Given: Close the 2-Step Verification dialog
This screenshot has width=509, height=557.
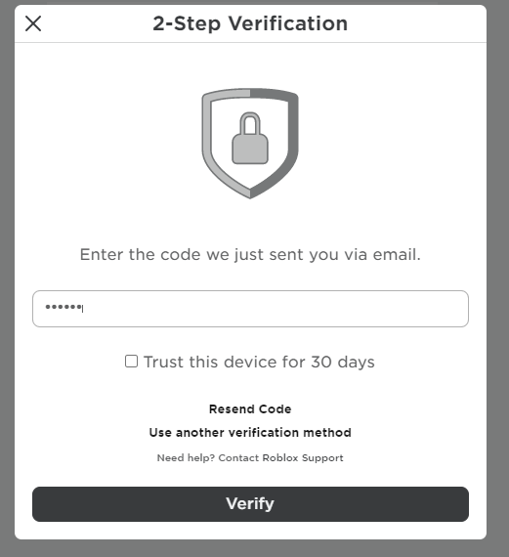Looking at the screenshot, I should pyautogui.click(x=33, y=23).
